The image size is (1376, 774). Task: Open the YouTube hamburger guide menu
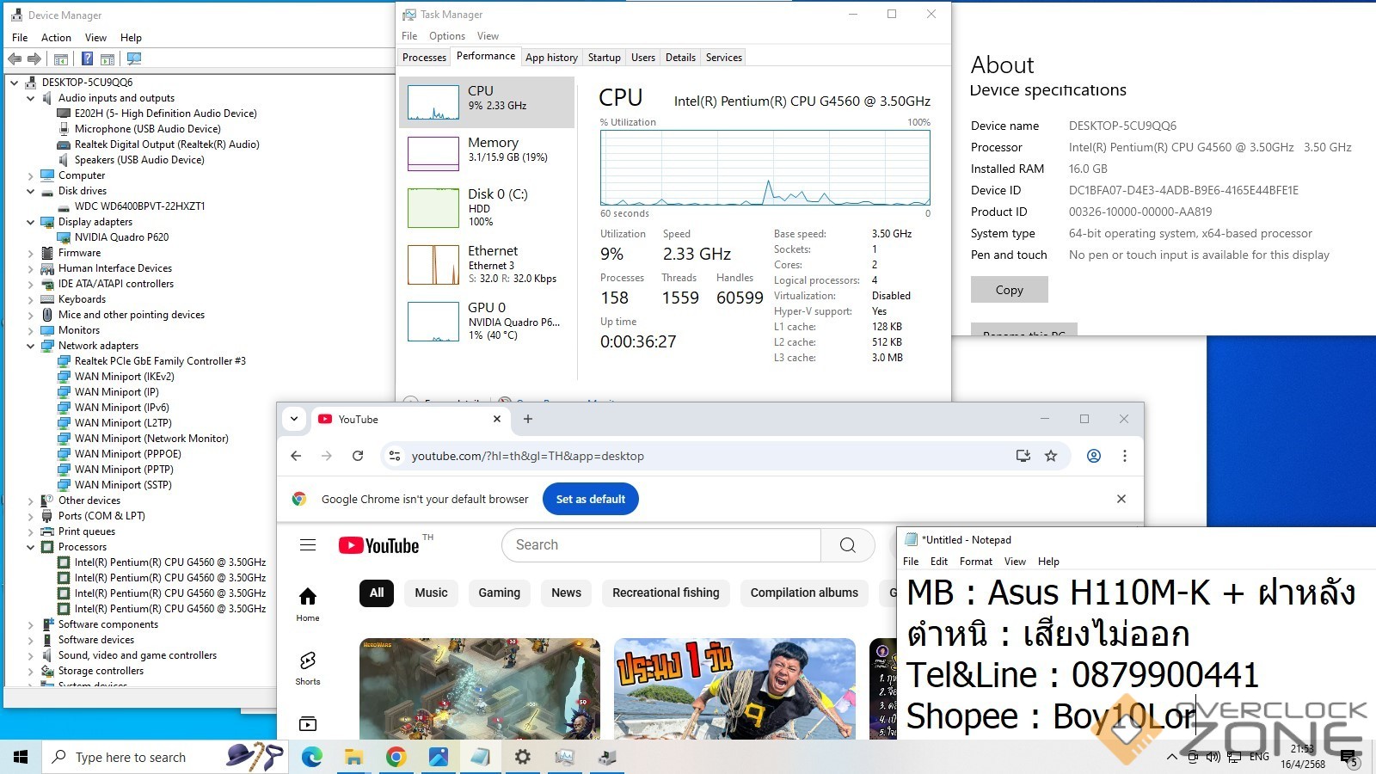click(308, 545)
